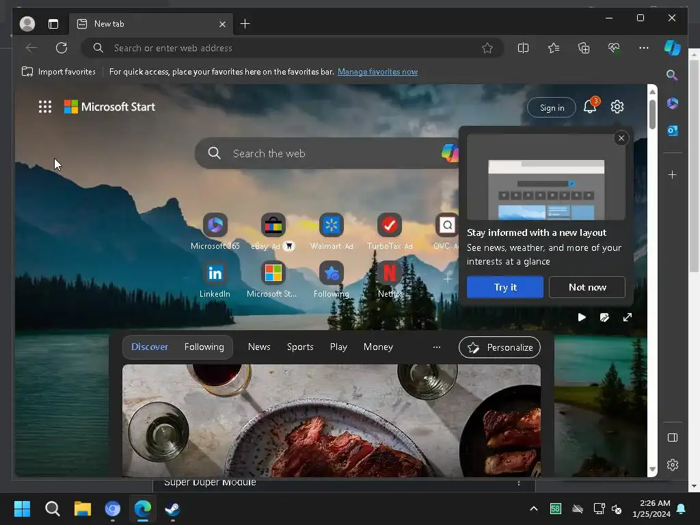Open the tab actions menu icon

click(x=53, y=24)
